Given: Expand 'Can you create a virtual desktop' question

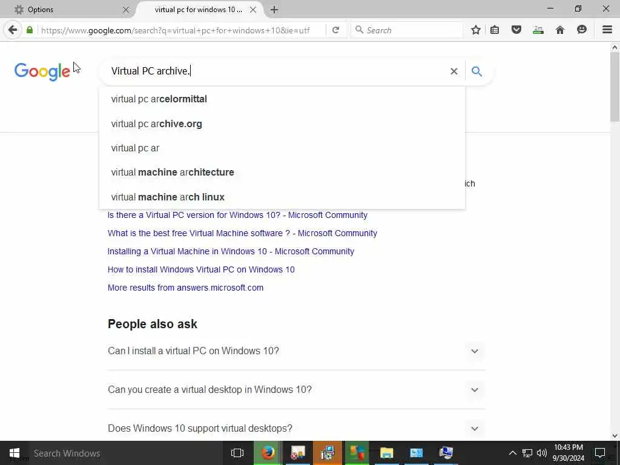Looking at the screenshot, I should coord(296,390).
